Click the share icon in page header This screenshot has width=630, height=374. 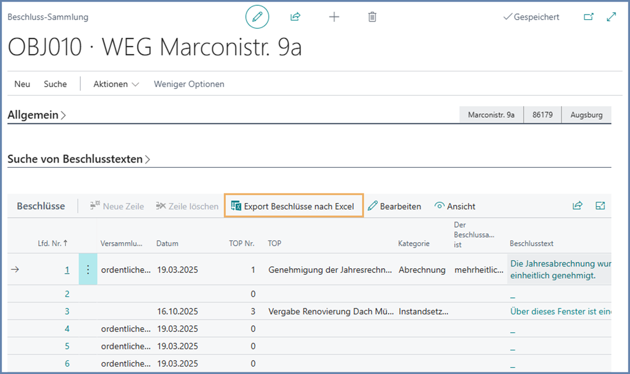click(295, 17)
